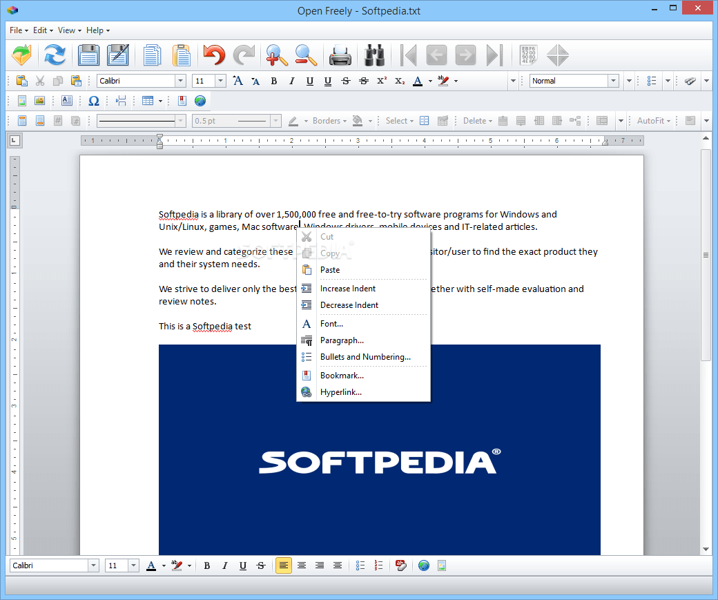Insert bookmark from the insert toolbar
The width and height of the screenshot is (718, 600).
pos(182,101)
